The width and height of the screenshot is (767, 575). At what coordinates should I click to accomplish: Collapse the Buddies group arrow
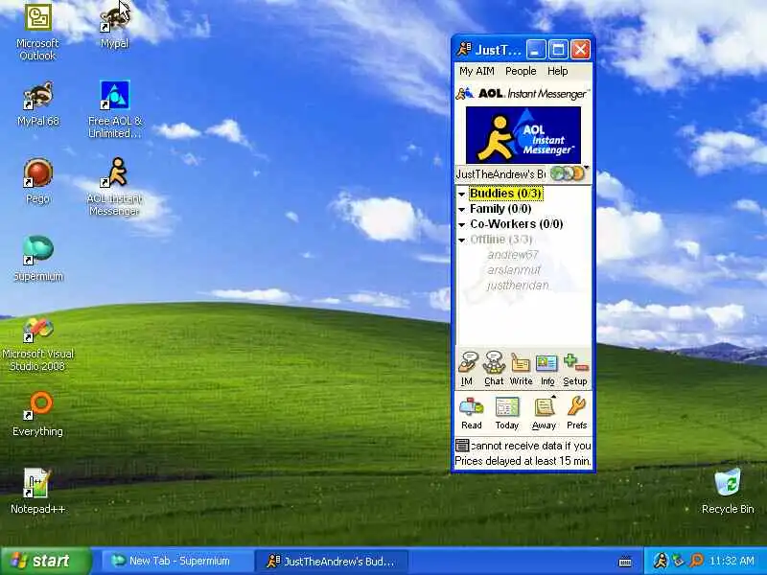point(461,195)
